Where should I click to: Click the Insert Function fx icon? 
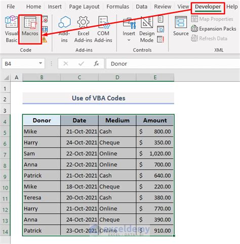click(96, 64)
